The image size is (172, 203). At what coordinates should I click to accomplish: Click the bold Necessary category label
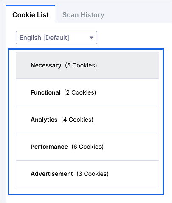coord(46,65)
